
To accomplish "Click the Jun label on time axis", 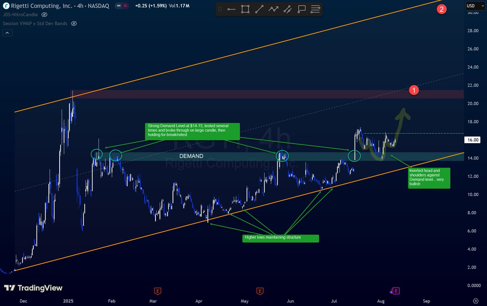I will pos(291,301).
